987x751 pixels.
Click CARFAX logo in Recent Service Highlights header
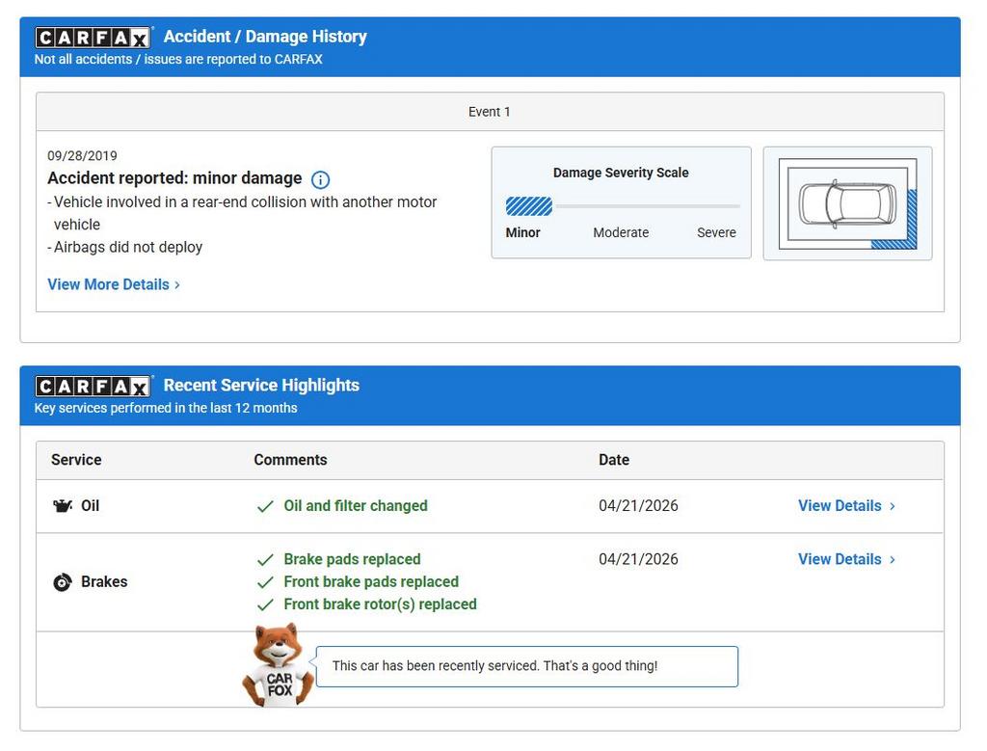[x=93, y=386]
